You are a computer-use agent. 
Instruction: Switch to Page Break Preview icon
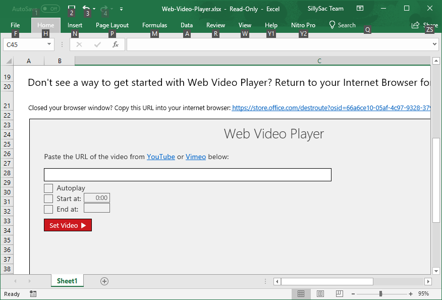340,294
